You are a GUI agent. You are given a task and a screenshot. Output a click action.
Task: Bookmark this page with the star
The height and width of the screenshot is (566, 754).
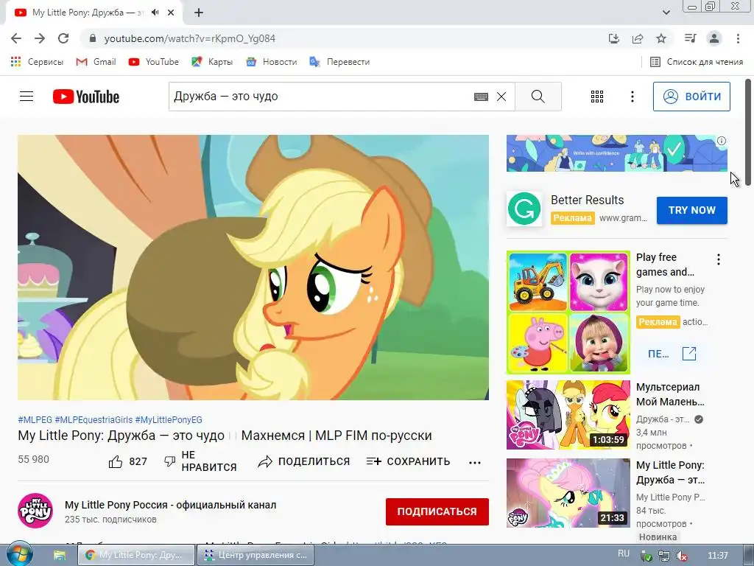coord(661,38)
